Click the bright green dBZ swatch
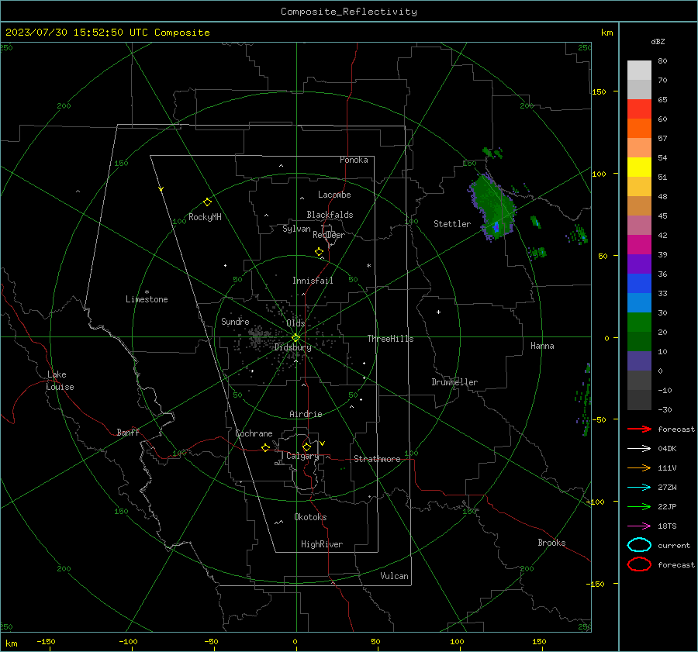This screenshot has width=698, height=652. [x=639, y=322]
